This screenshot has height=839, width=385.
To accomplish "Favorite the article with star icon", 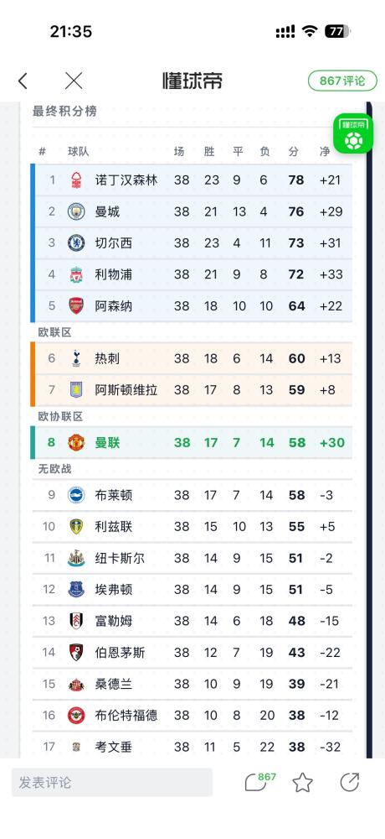I will click(x=302, y=782).
